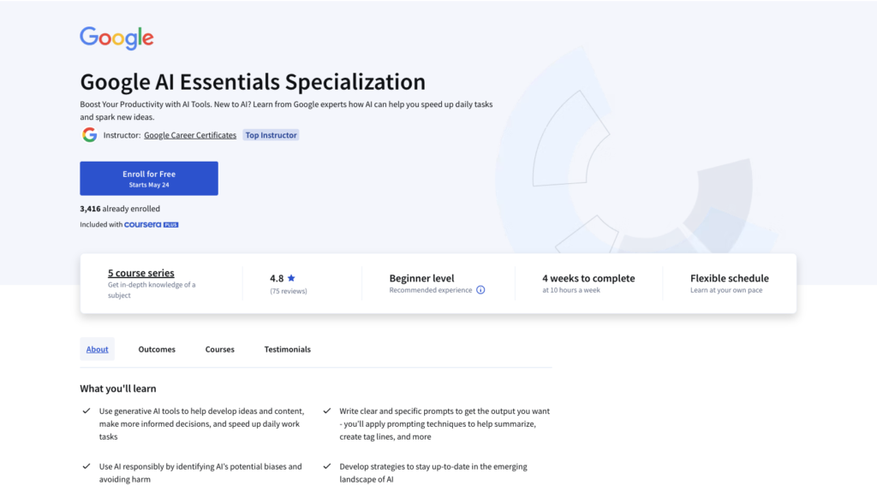Screen dimensions: 877x497
Task: Go to the Testimonials tab
Action: (x=288, y=349)
